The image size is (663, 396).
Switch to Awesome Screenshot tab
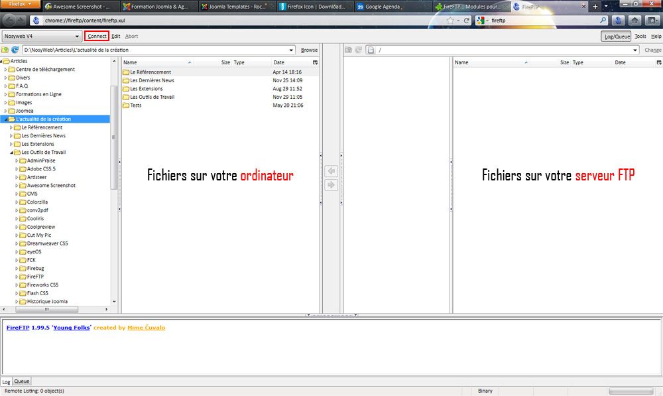pos(80,7)
